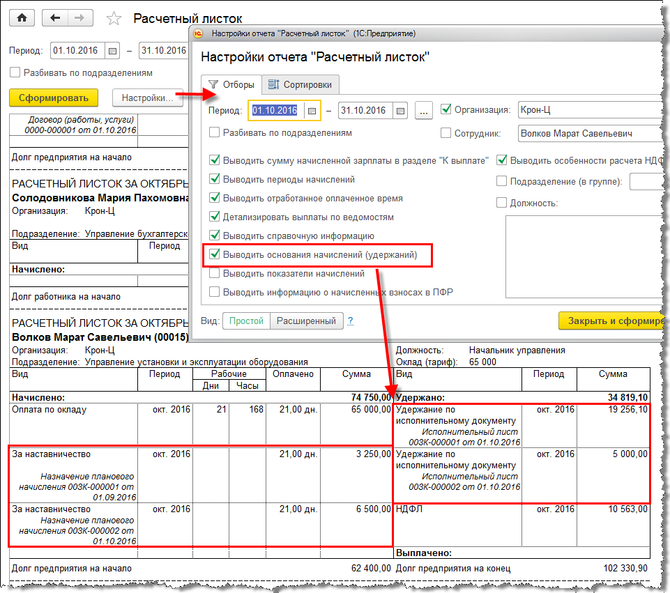Viewport: 670px width, 593px height.
Task: Click employee name Волков Марат Савельевич (00015)
Action: [100, 337]
